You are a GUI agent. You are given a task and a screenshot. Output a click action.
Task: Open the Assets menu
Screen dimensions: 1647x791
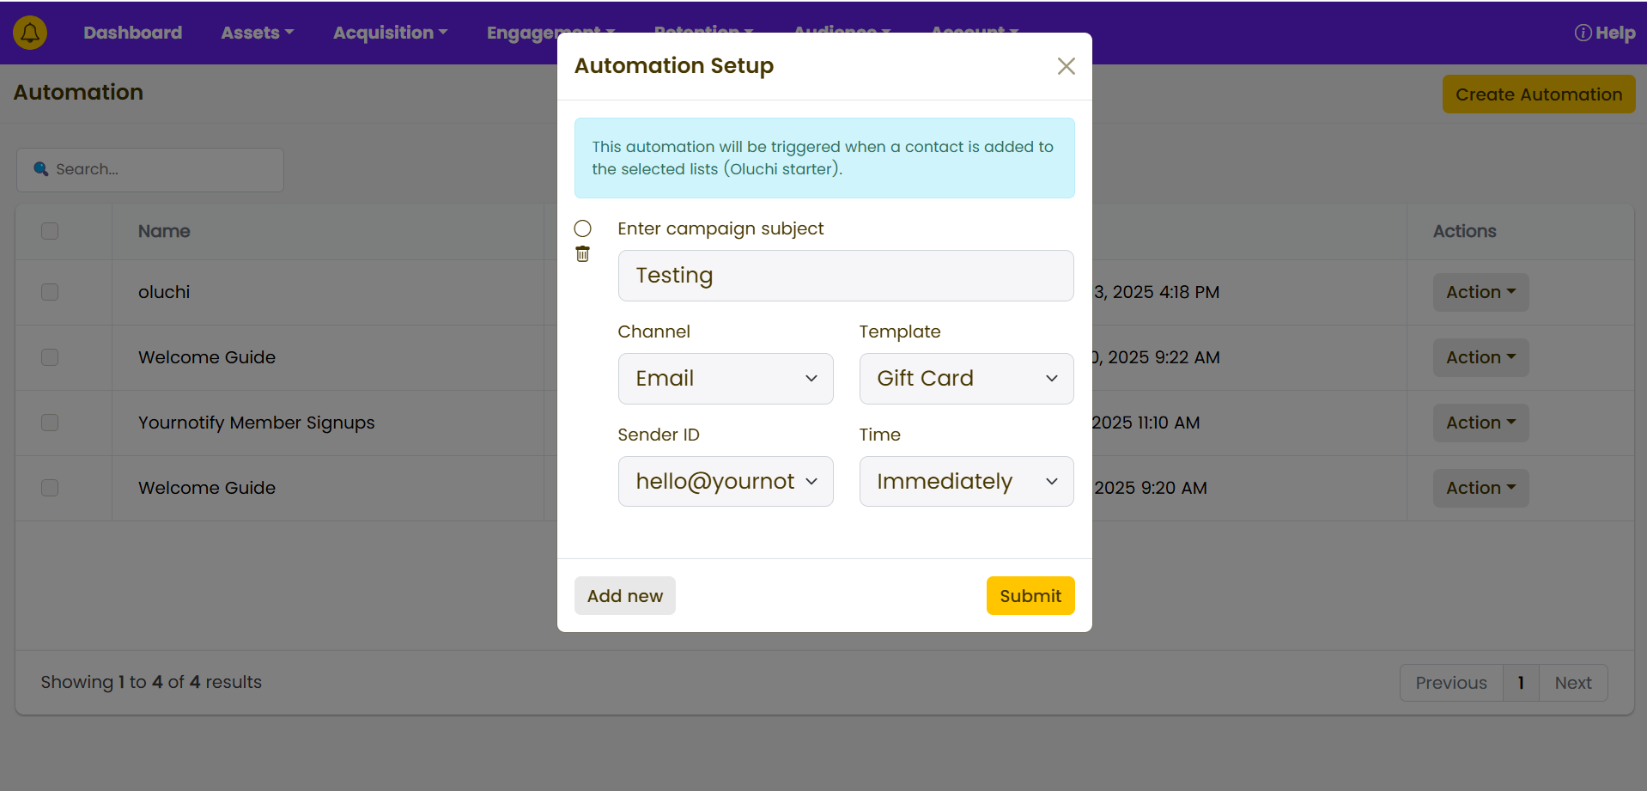click(257, 33)
